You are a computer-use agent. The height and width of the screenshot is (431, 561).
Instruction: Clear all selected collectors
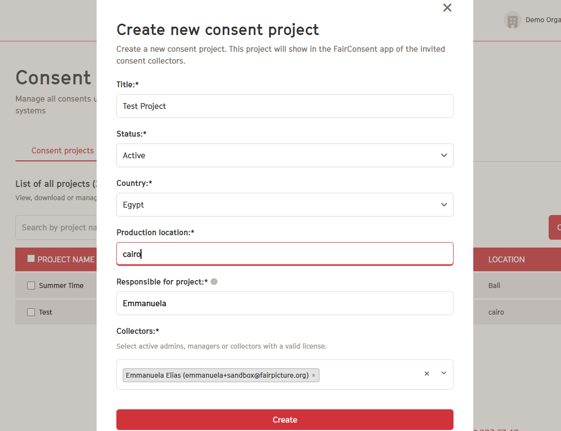pos(426,373)
